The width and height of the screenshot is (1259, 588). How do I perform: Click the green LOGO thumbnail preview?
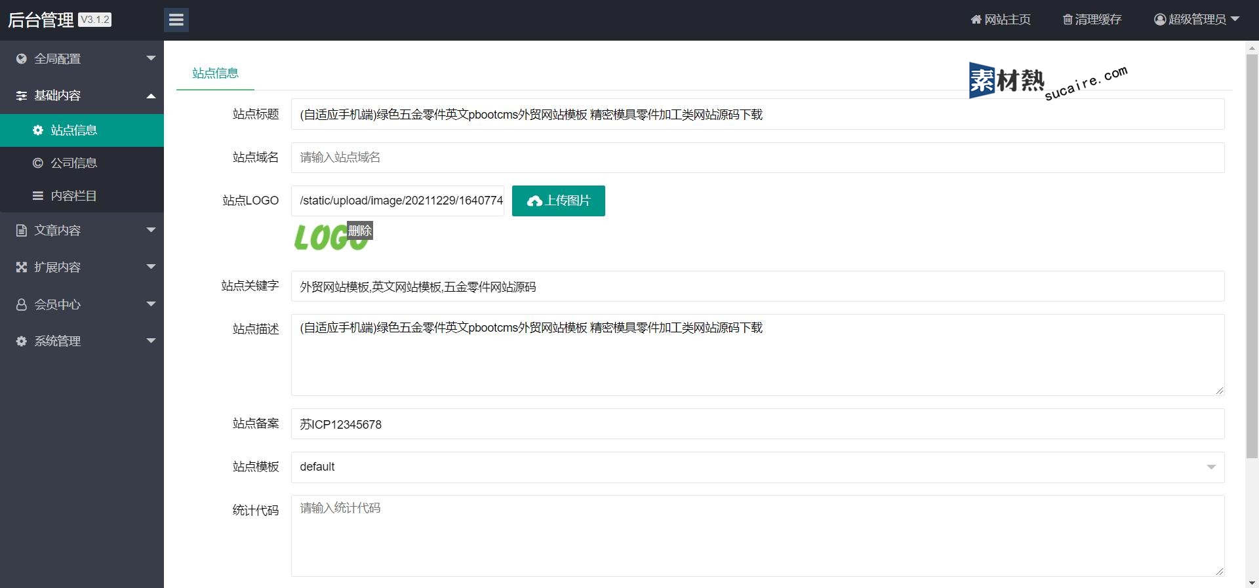click(x=330, y=237)
